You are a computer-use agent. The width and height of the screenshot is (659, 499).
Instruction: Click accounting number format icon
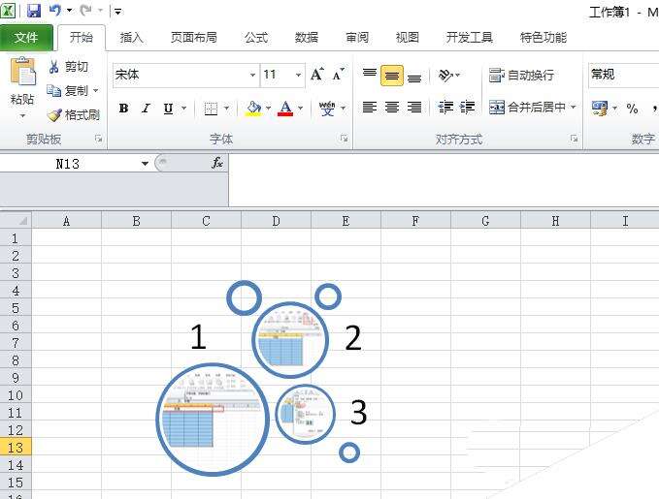[600, 109]
